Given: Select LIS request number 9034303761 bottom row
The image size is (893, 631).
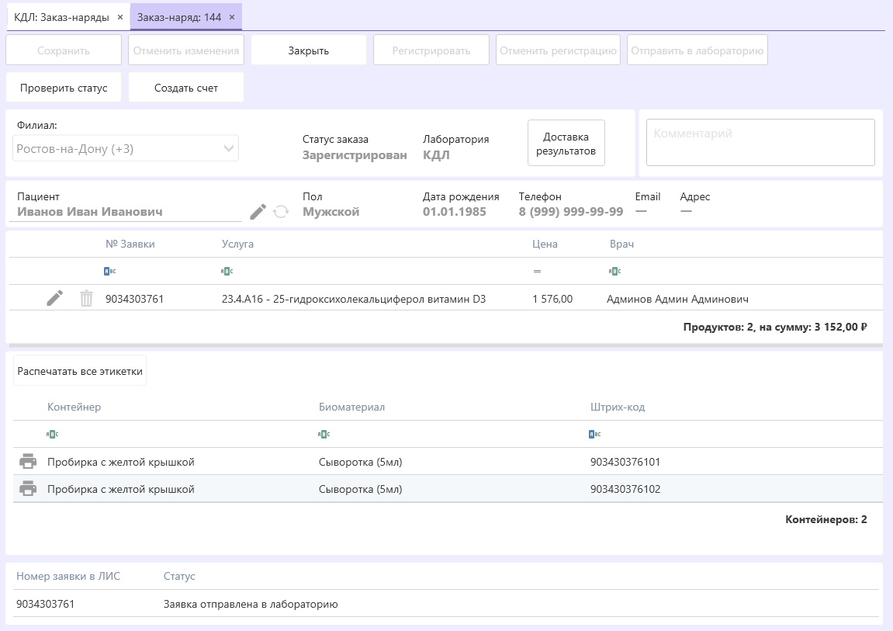Looking at the screenshot, I should 45,605.
